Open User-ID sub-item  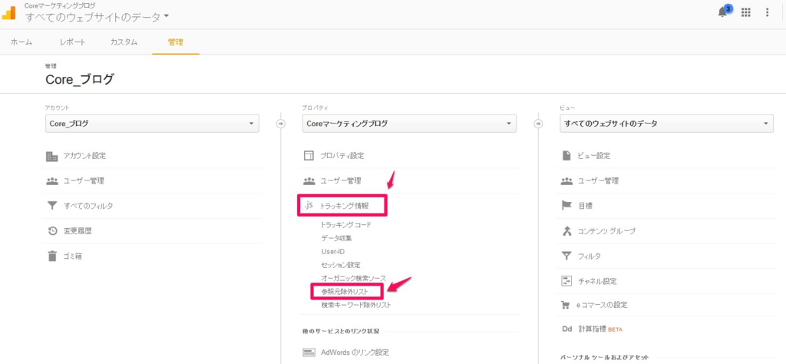pos(333,252)
